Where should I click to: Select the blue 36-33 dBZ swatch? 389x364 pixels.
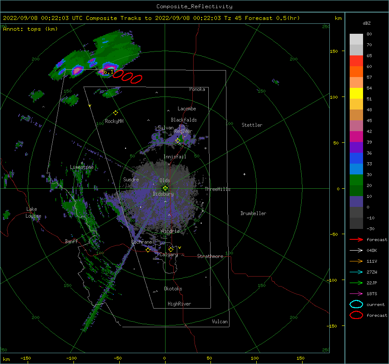(356, 158)
